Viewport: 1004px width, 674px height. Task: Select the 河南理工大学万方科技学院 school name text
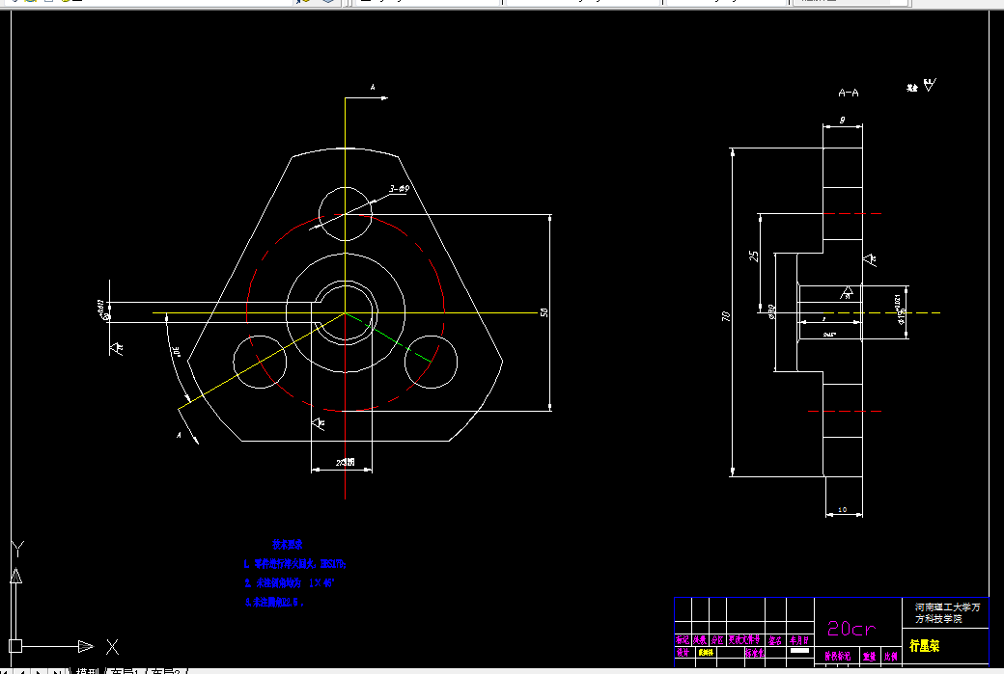click(947, 612)
